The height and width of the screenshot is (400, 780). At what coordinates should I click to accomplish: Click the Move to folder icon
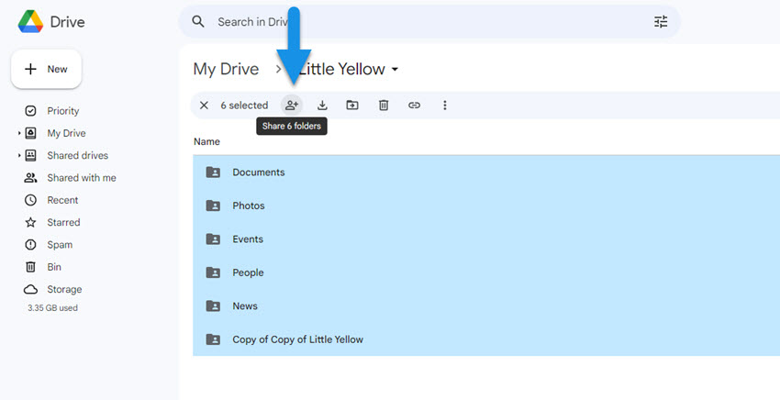click(x=352, y=106)
